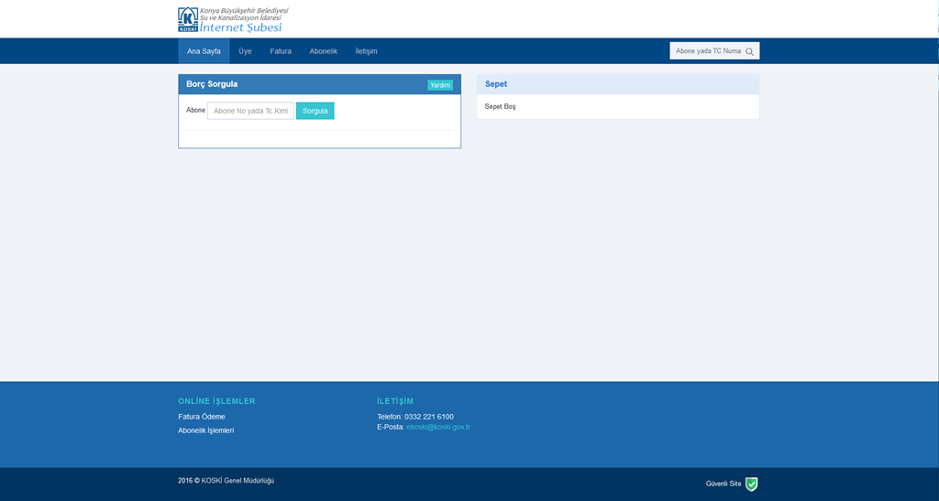Click the Borç Sorgula panel heading

tap(212, 84)
